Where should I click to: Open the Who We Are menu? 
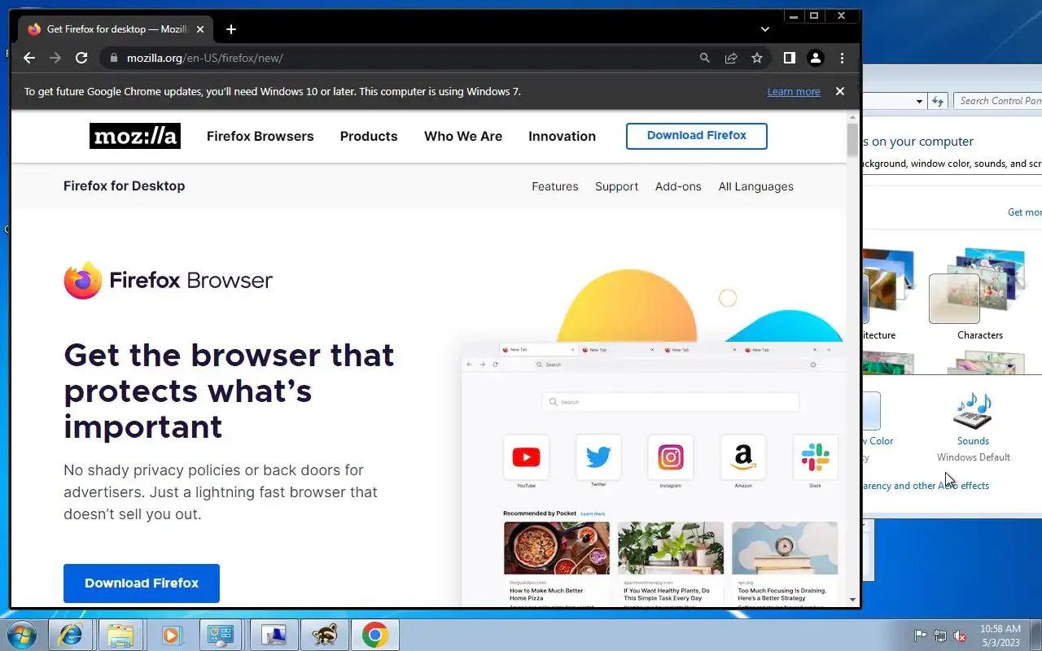(463, 136)
